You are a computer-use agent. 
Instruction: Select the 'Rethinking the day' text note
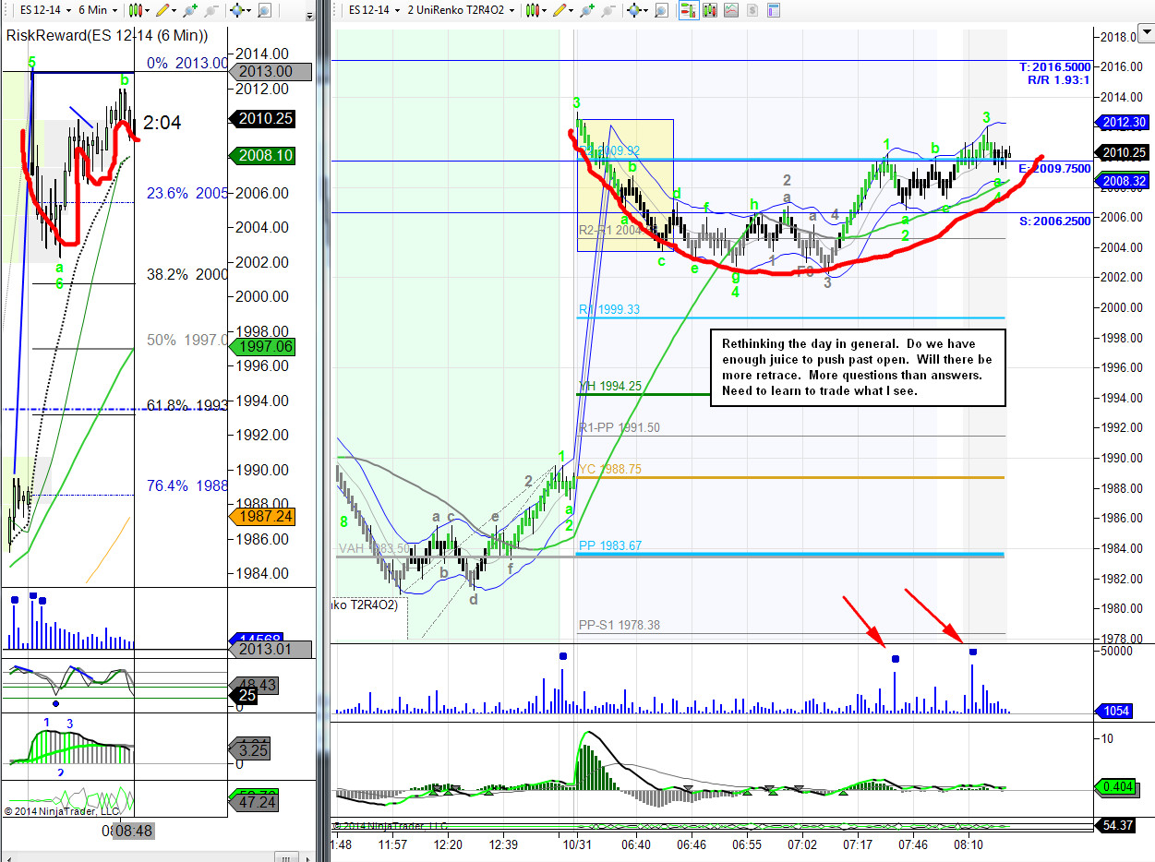point(857,367)
